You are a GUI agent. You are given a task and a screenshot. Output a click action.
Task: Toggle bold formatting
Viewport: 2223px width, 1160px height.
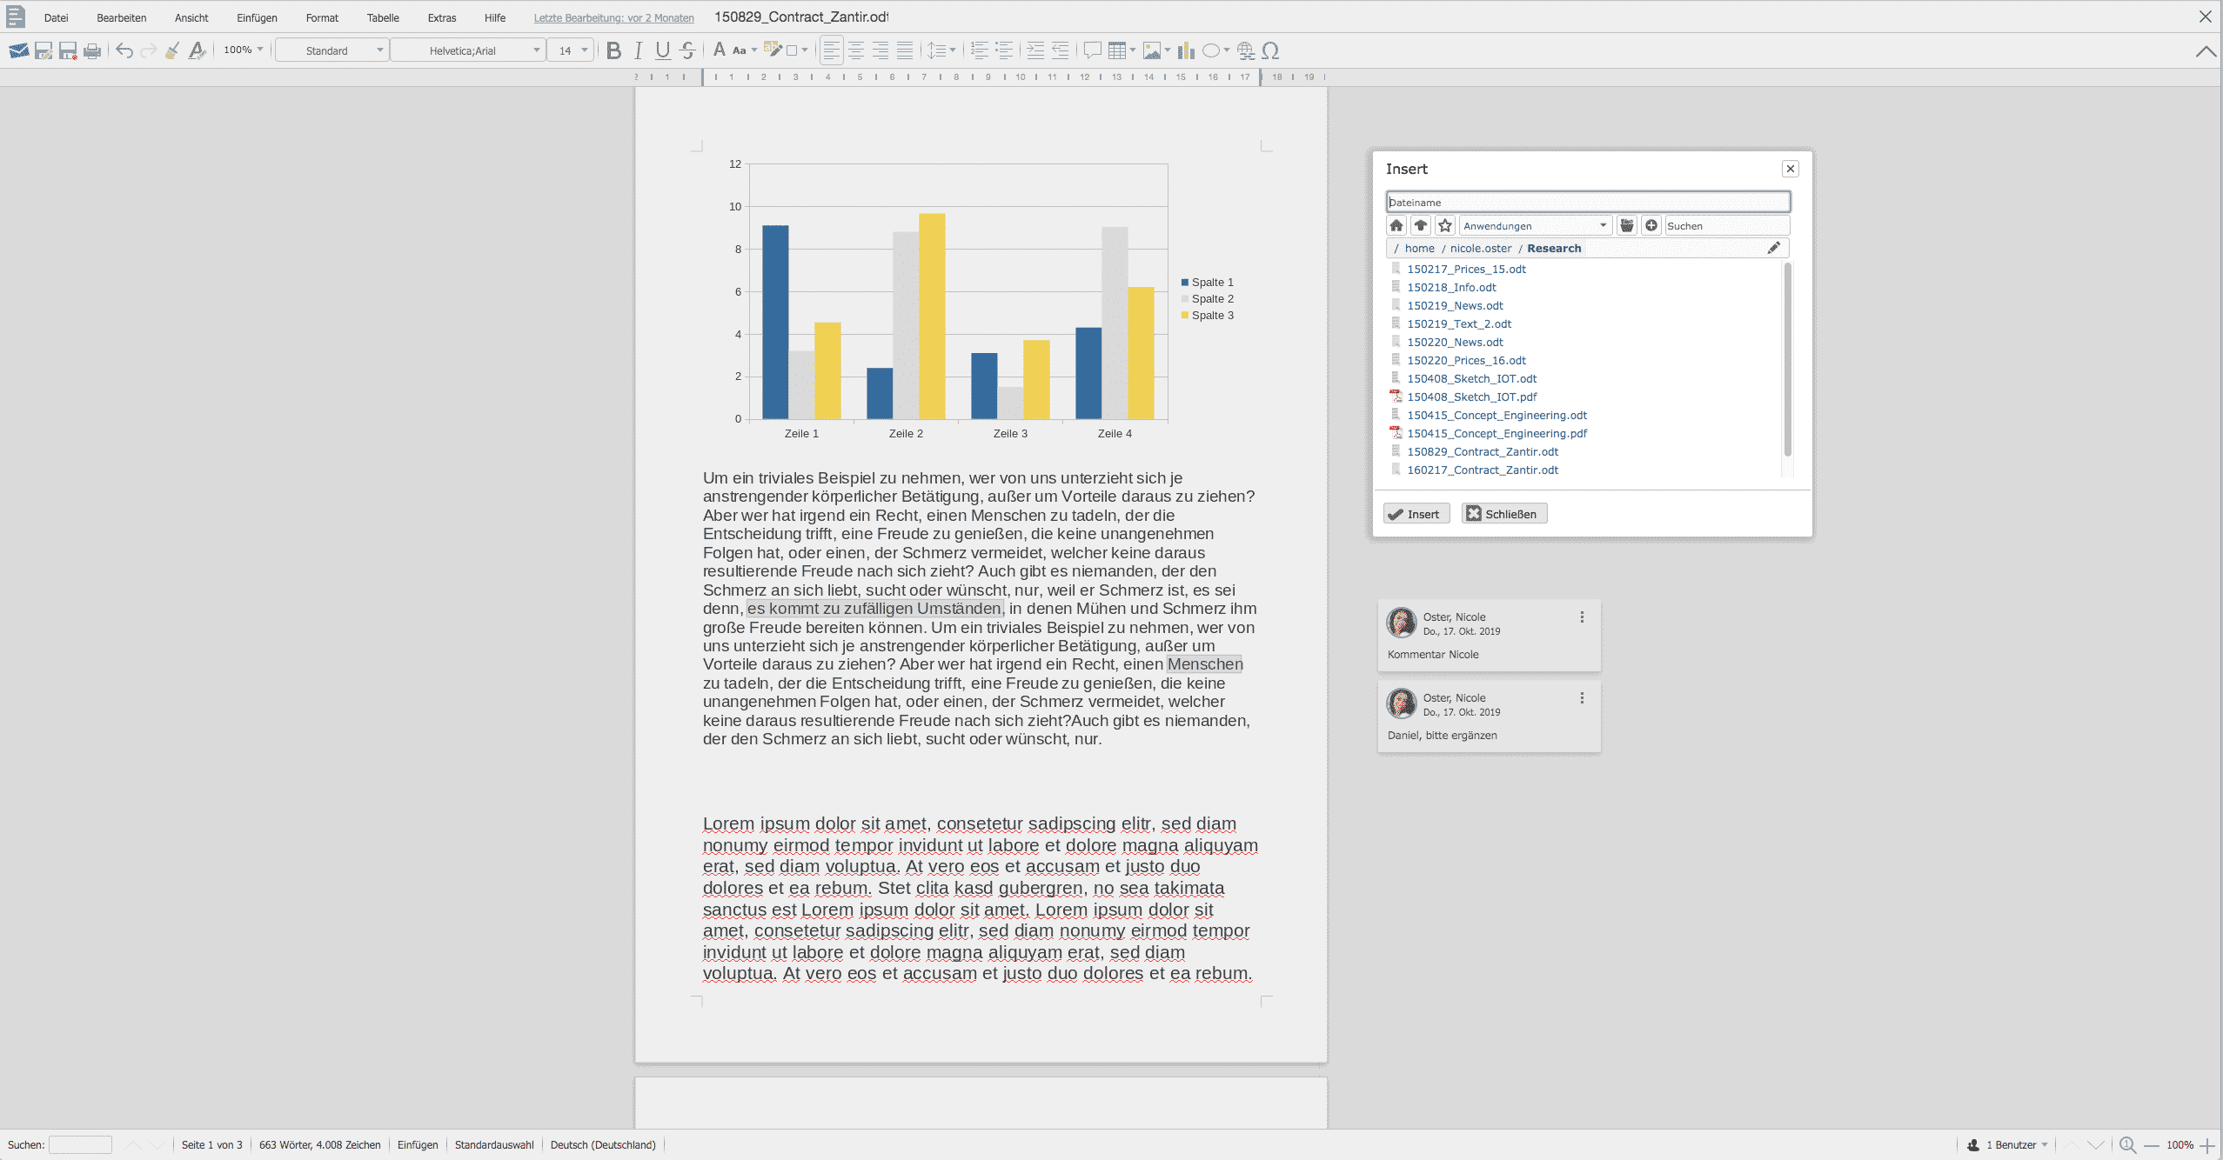tap(613, 50)
